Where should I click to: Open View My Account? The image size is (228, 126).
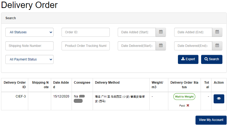click(x=211, y=120)
